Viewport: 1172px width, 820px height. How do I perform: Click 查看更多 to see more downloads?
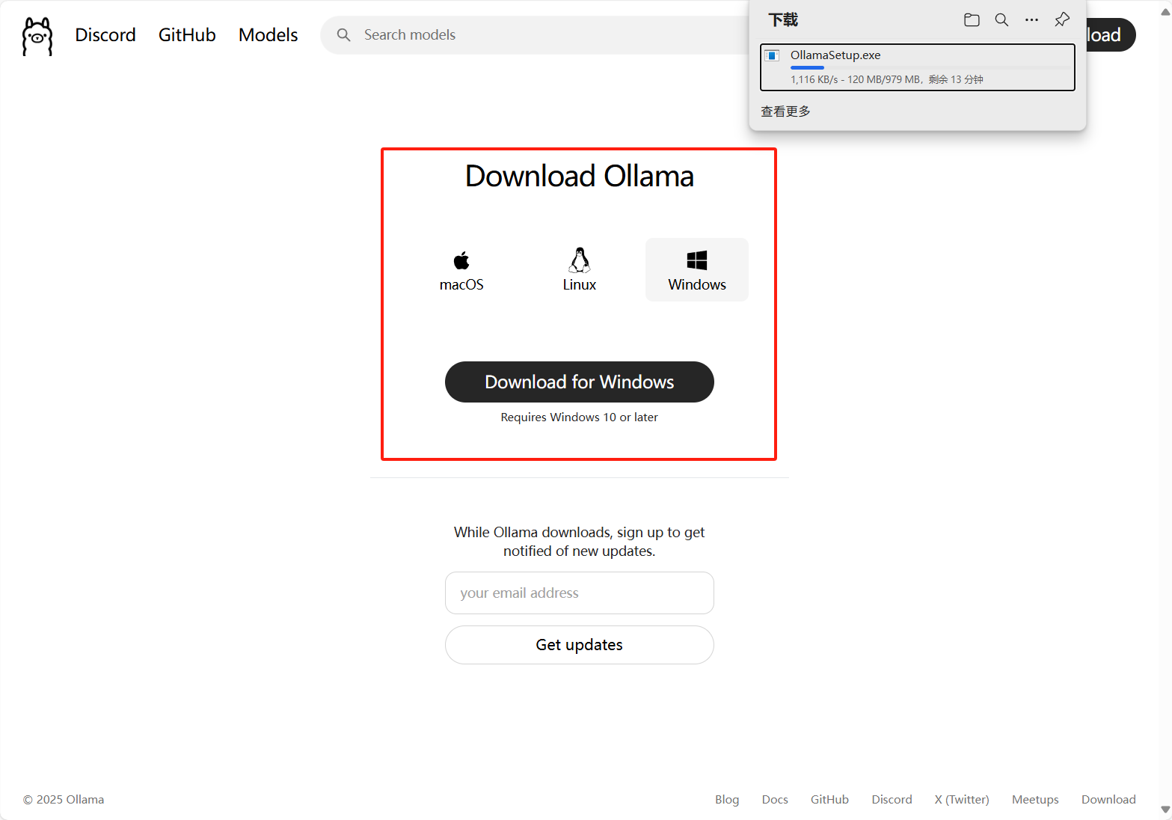coord(785,111)
